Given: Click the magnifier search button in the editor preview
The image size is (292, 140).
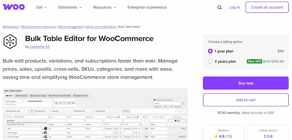Looking at the screenshot, I should (x=184, y=103).
